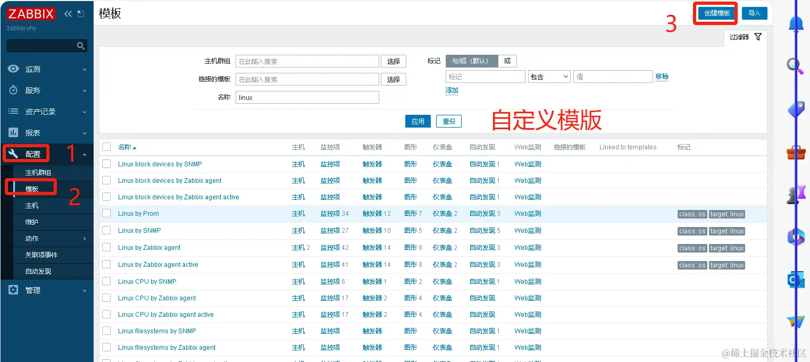Open 主机群组 in the sidebar
The width and height of the screenshot is (810, 362).
38,173
